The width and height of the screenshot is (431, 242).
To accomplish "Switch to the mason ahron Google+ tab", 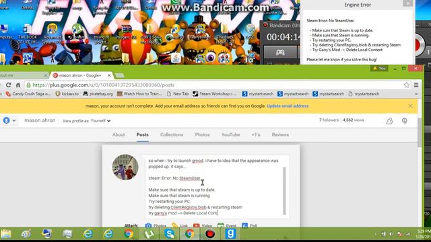I will (79, 75).
